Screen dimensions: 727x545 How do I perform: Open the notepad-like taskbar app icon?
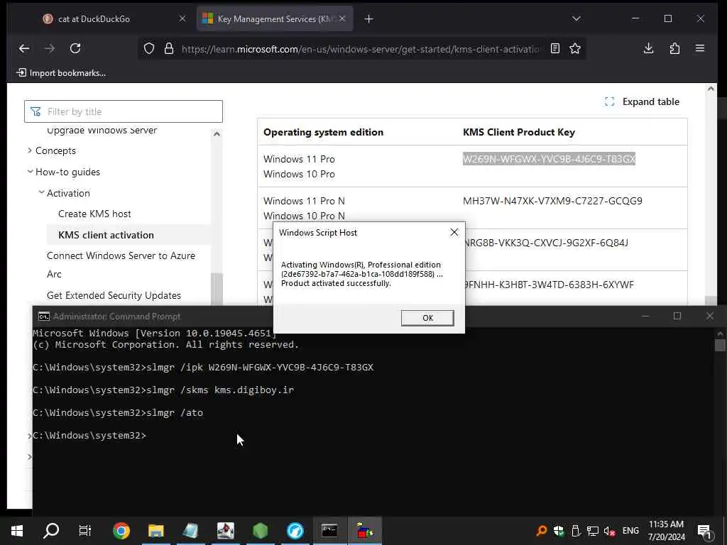pos(190,531)
